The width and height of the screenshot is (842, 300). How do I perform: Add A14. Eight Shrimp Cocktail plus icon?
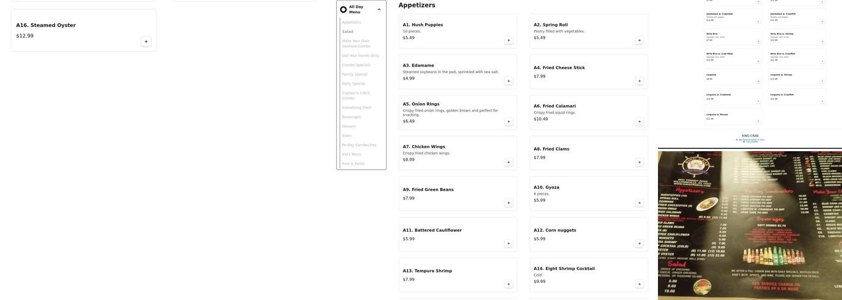pos(639,284)
